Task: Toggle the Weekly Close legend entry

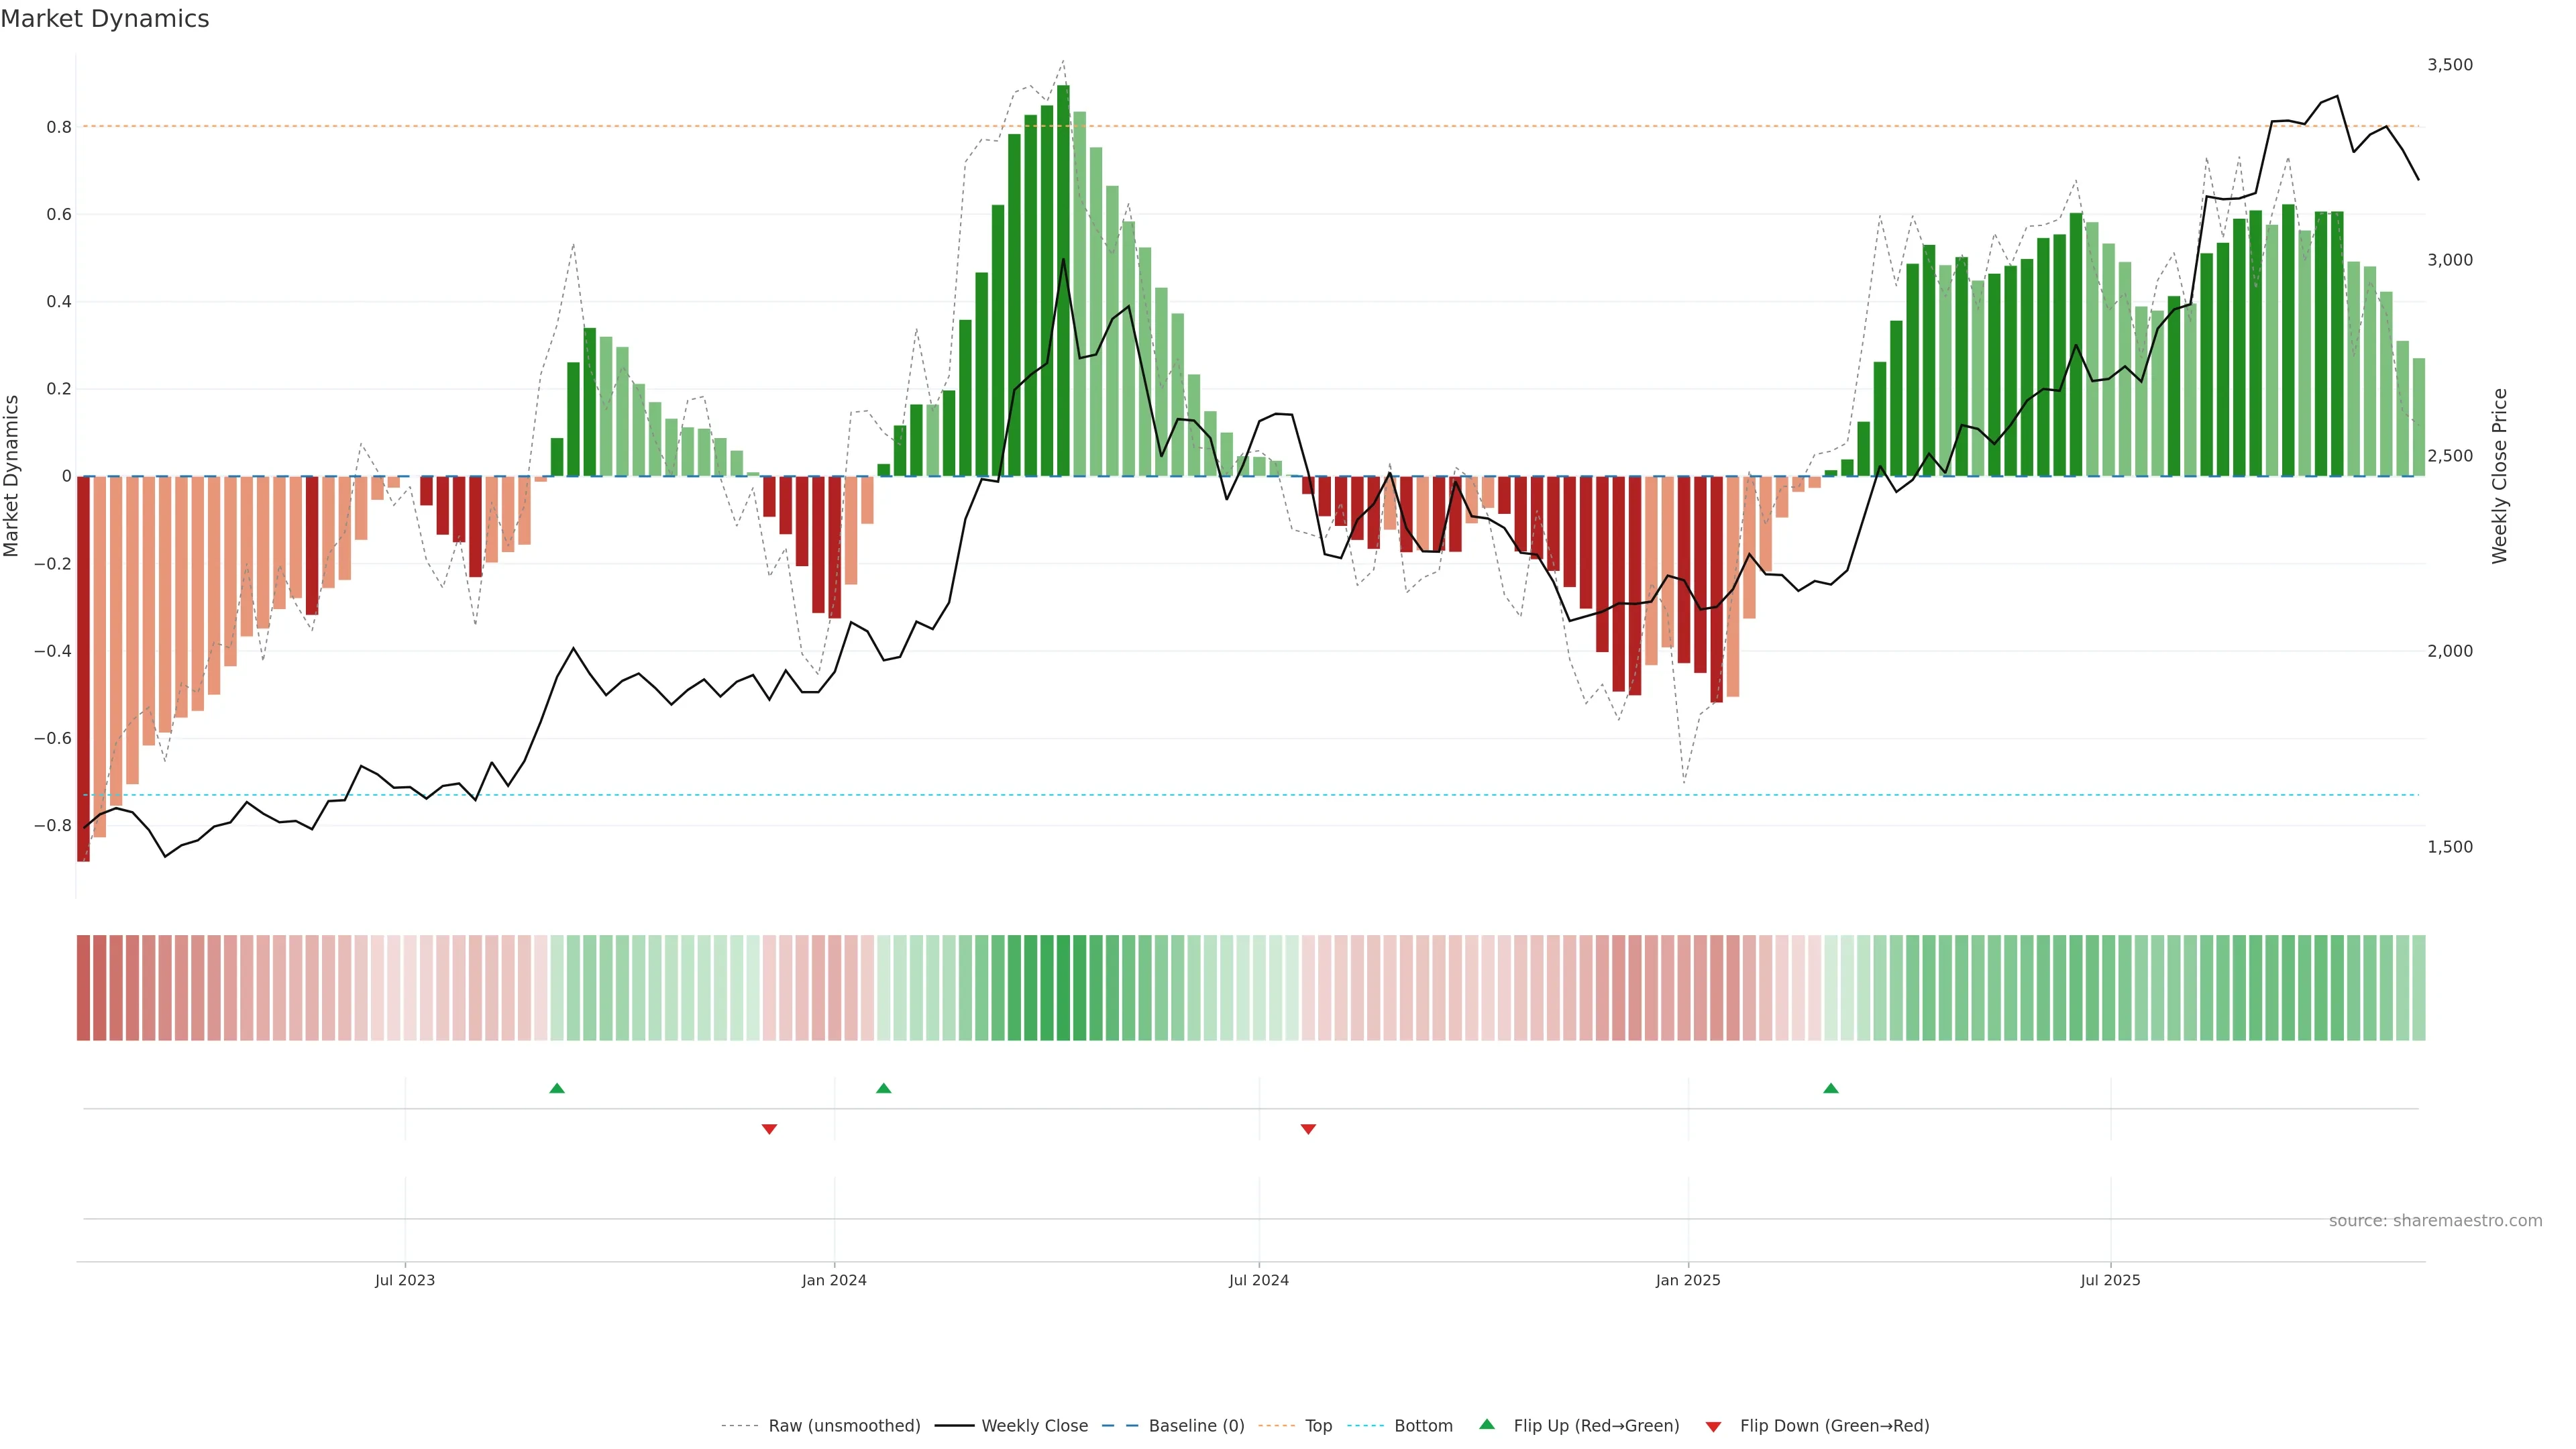Action: (1034, 1426)
